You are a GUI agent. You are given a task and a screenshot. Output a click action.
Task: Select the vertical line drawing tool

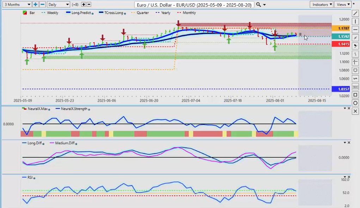[355, 21]
